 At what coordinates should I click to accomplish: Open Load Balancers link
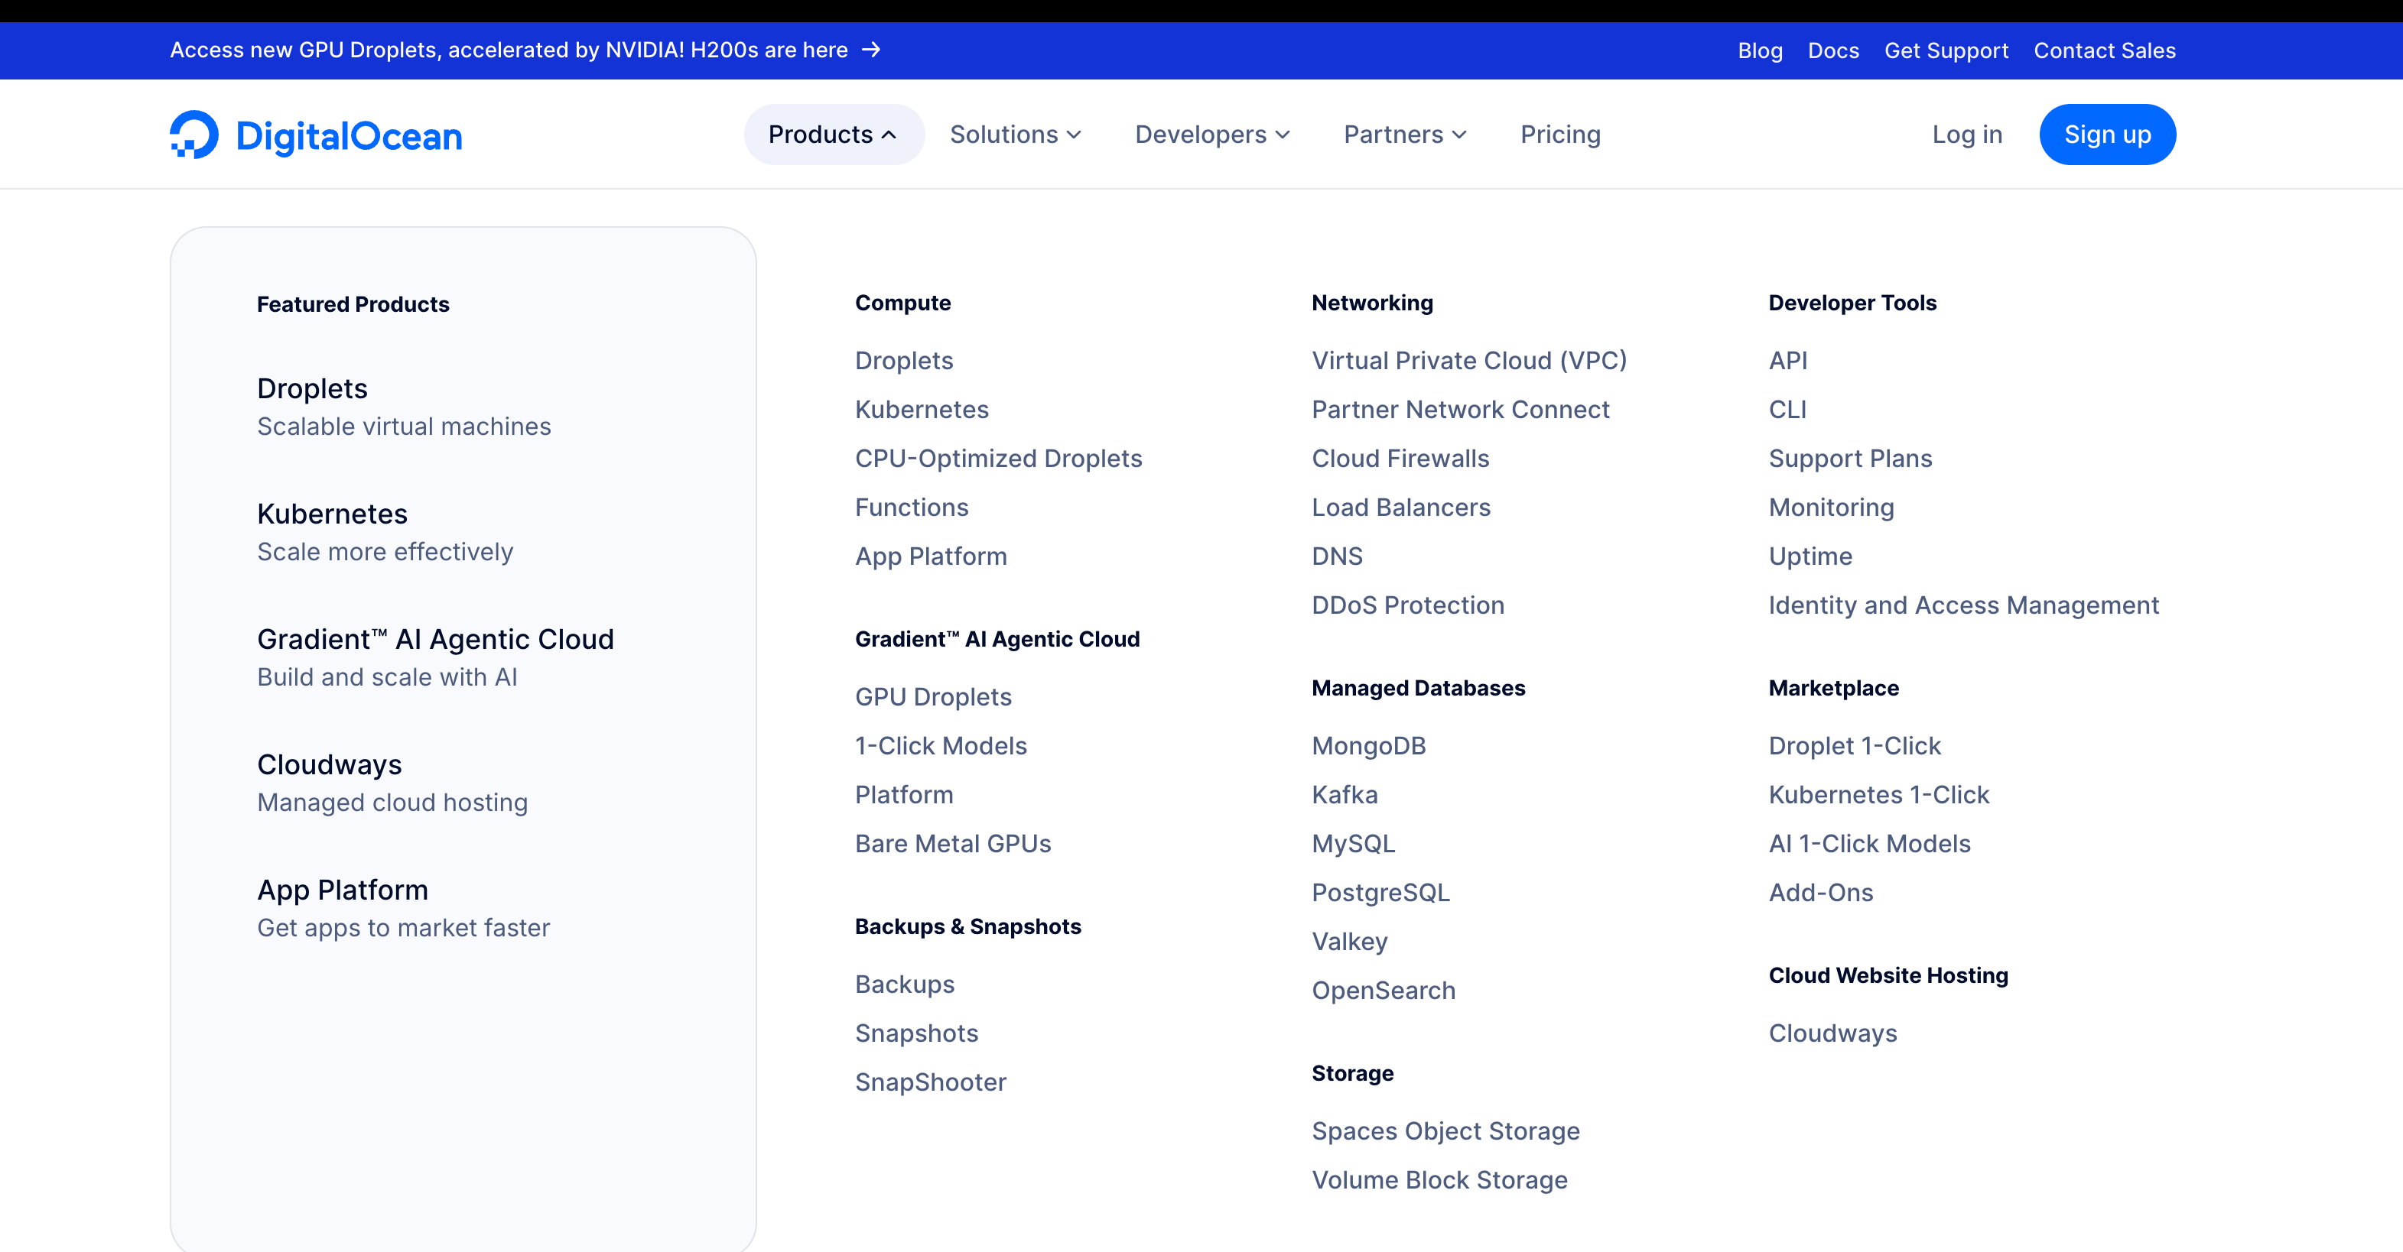point(1401,507)
